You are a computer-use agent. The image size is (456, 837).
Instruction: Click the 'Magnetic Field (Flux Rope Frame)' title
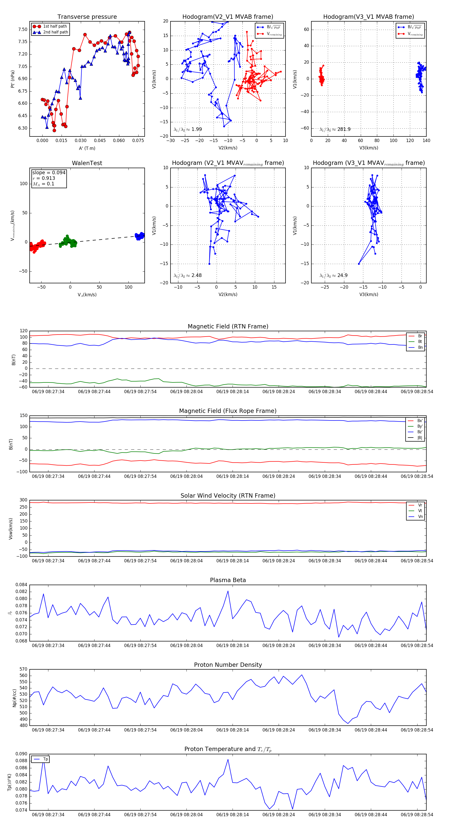coord(228,411)
